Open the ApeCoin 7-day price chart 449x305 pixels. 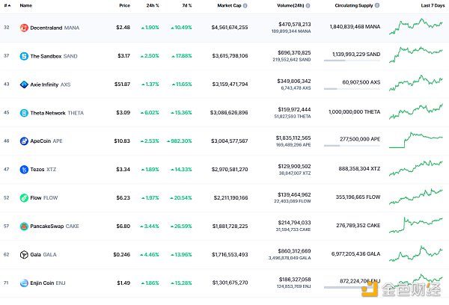tap(421, 139)
